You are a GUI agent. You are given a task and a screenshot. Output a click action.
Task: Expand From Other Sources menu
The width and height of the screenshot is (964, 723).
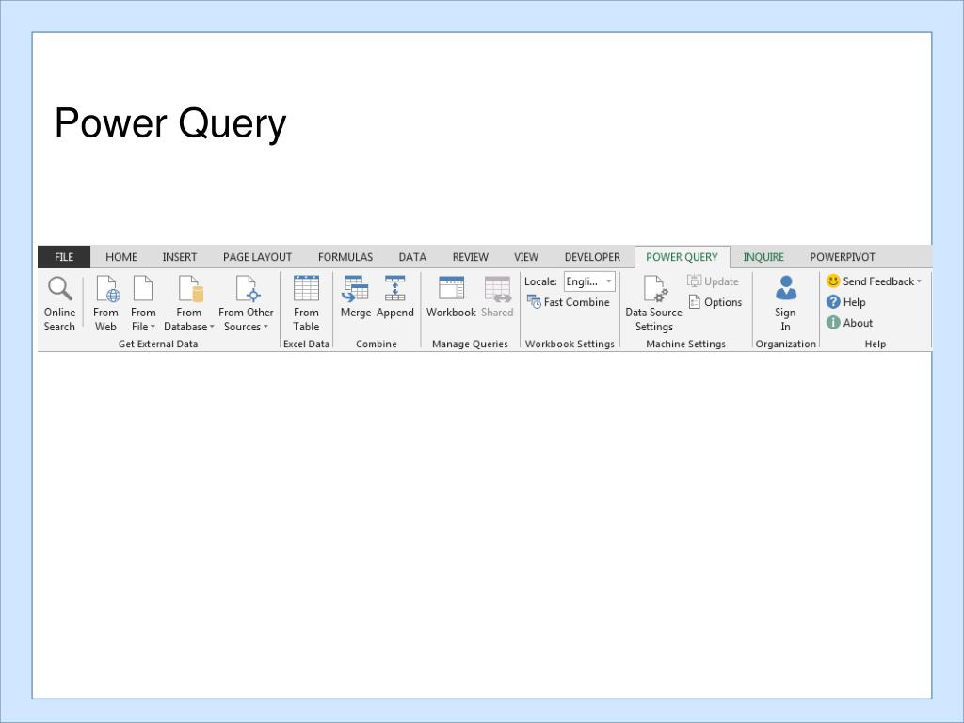point(246,304)
